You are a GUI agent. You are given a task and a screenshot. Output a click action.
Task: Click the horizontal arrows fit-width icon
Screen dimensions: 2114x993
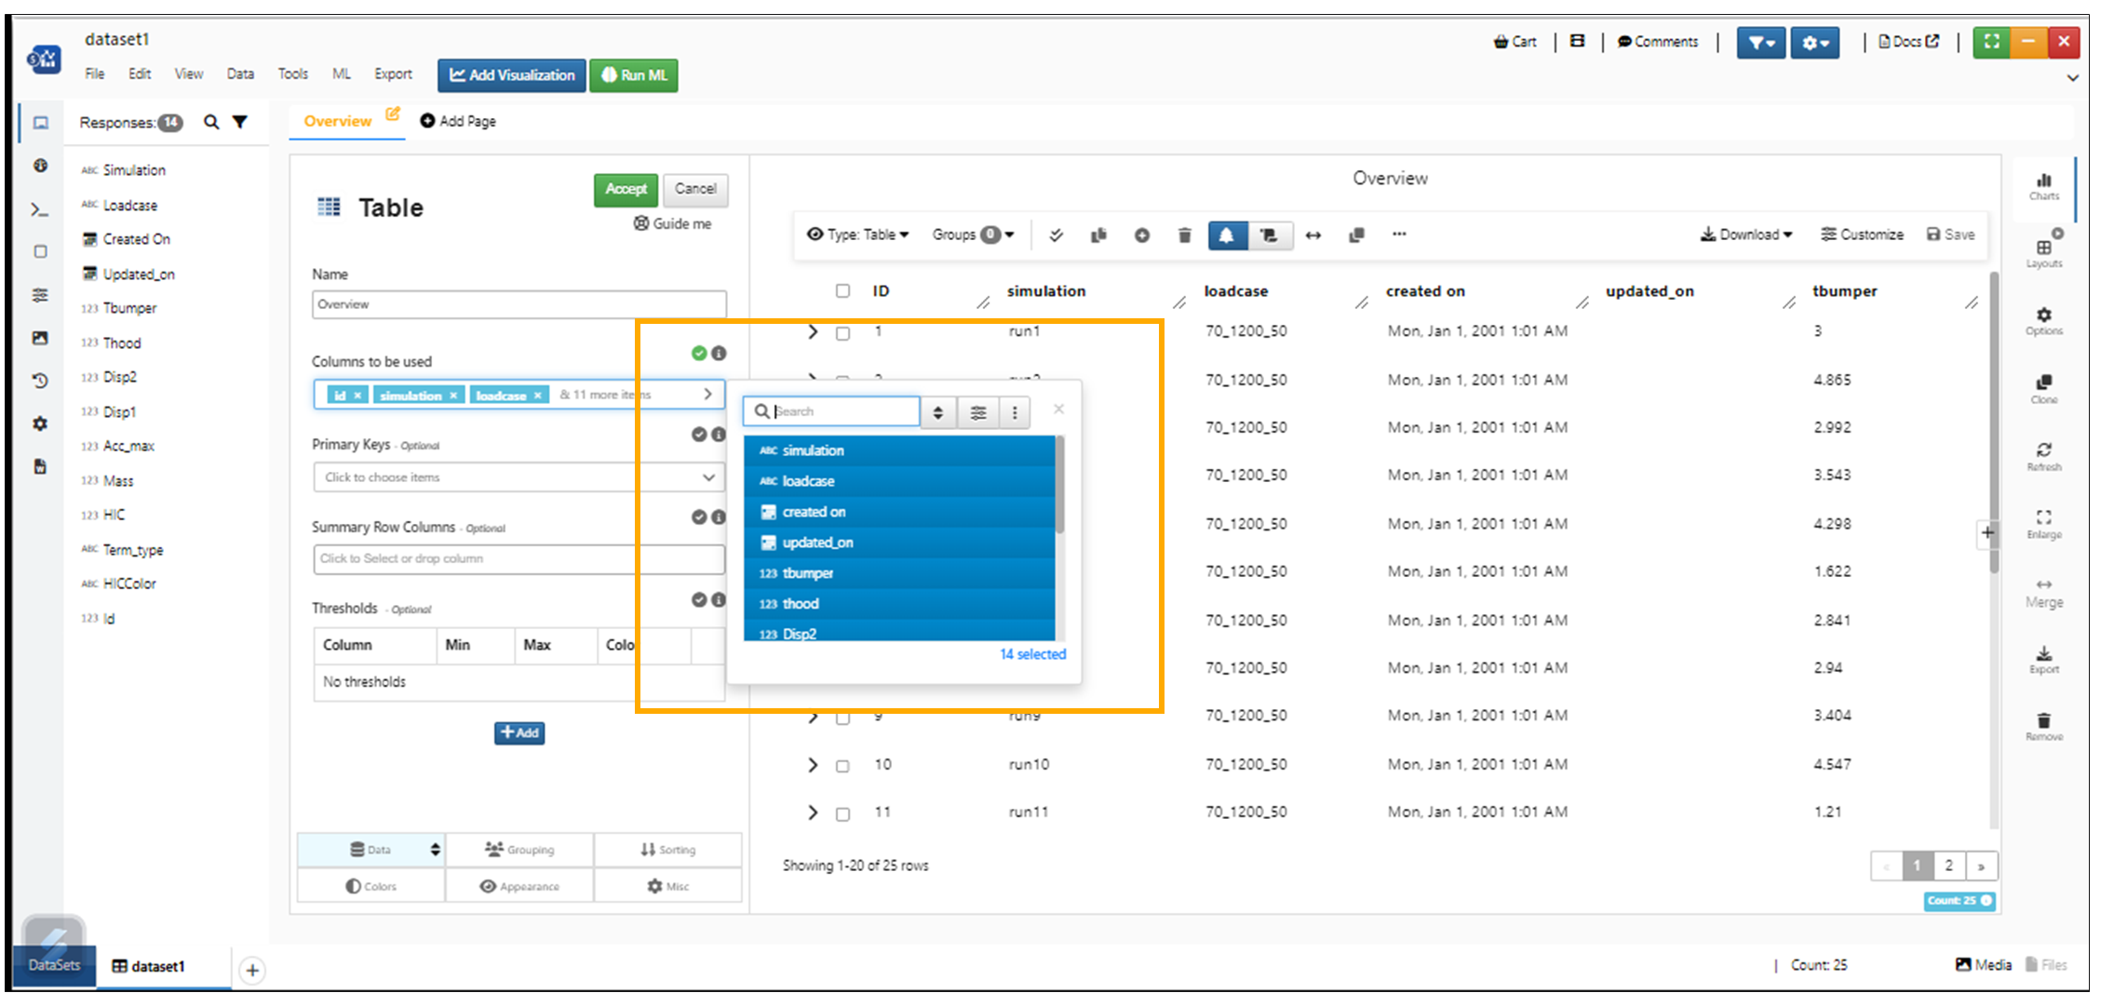pyautogui.click(x=1313, y=235)
